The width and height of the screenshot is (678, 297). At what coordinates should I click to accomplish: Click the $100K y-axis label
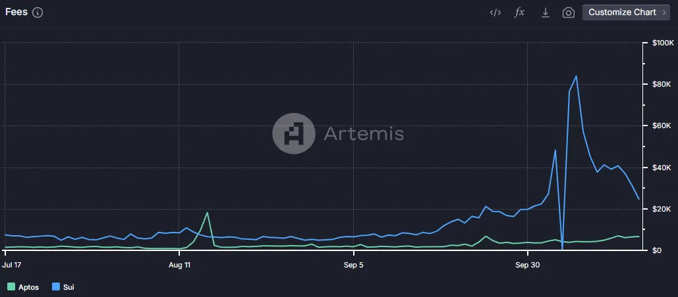pos(663,43)
